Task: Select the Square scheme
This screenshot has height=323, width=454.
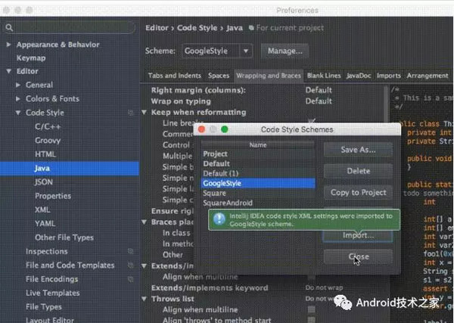Action: [x=258, y=193]
